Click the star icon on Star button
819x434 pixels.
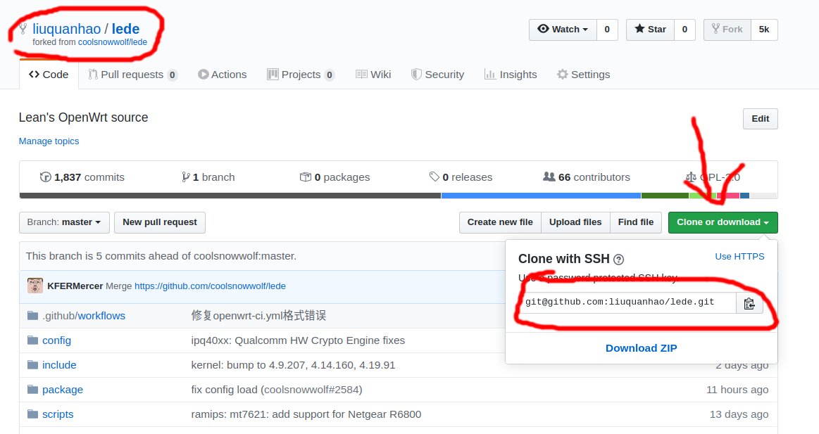click(639, 29)
